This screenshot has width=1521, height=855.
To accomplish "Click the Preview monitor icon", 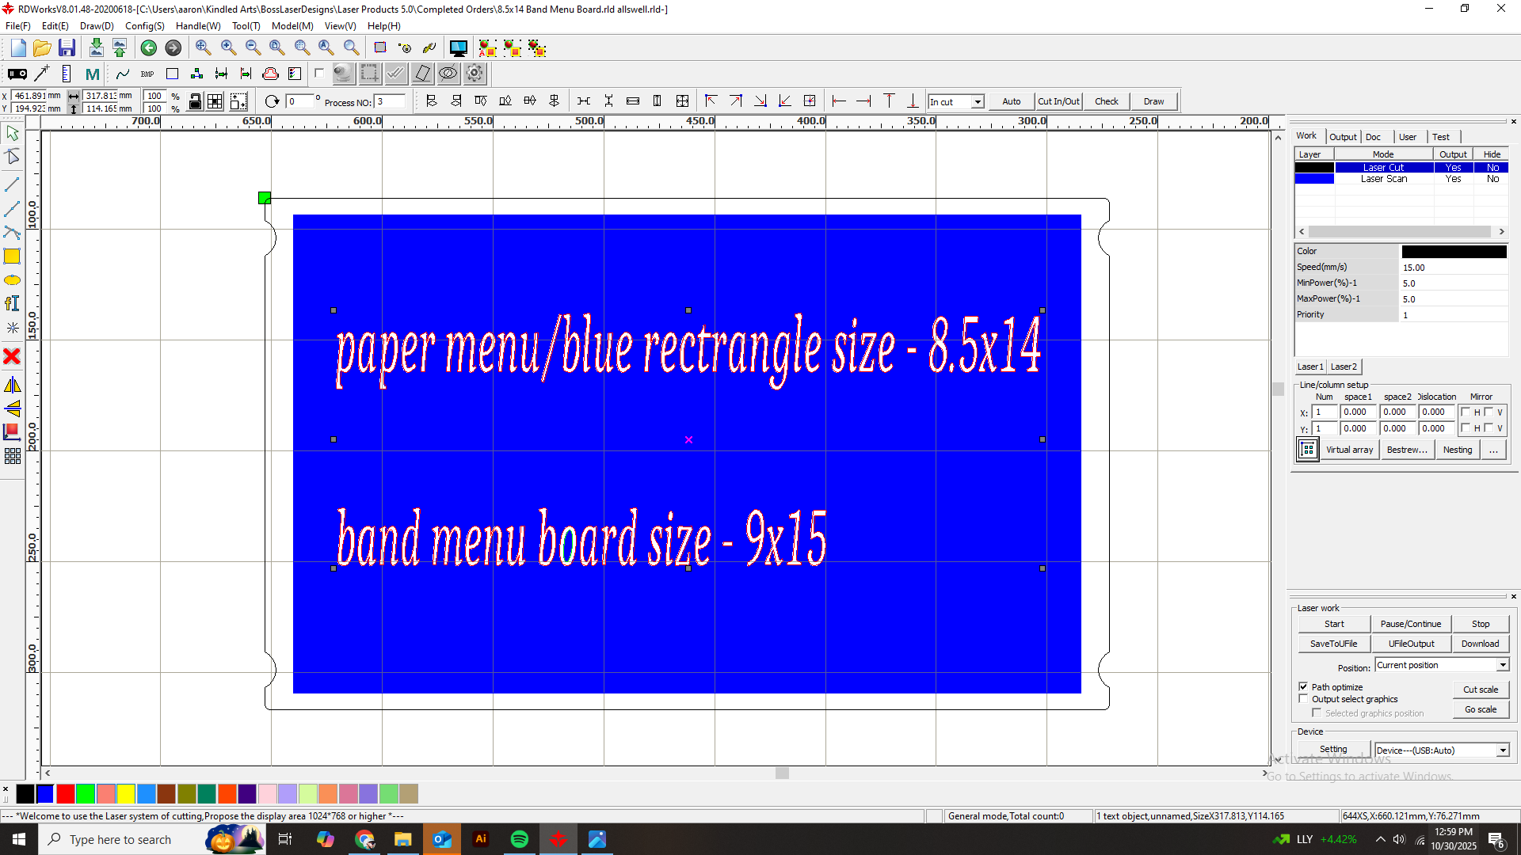I will click(458, 48).
